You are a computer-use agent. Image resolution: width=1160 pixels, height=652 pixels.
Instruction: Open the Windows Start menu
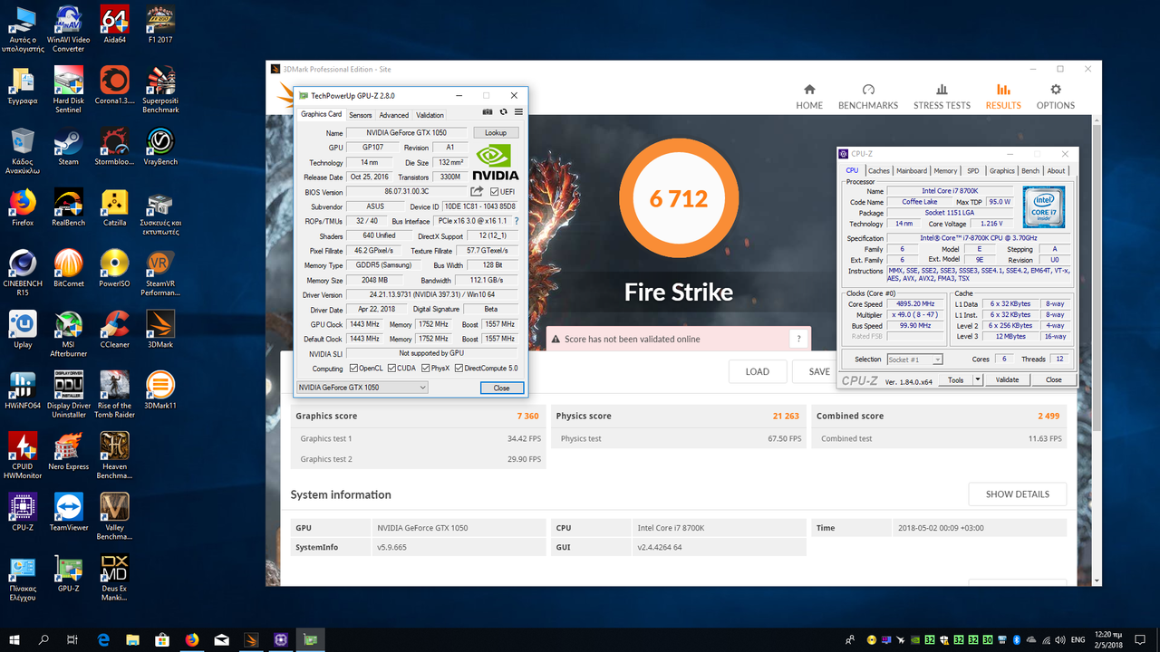[14, 639]
